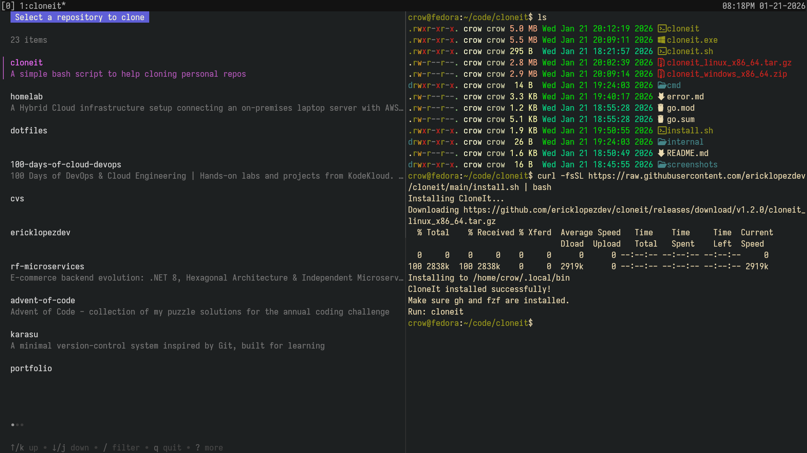This screenshot has width=807, height=453.
Task: Click the folder icon beside cmd directory
Action: 662,85
